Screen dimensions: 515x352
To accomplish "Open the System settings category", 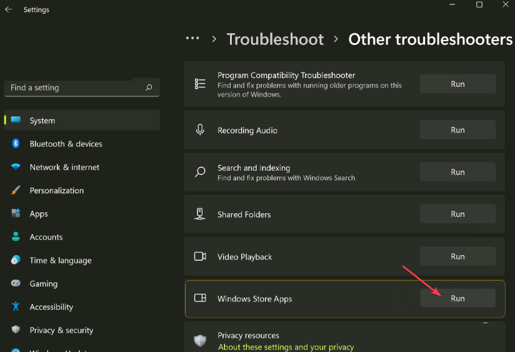I will point(82,120).
